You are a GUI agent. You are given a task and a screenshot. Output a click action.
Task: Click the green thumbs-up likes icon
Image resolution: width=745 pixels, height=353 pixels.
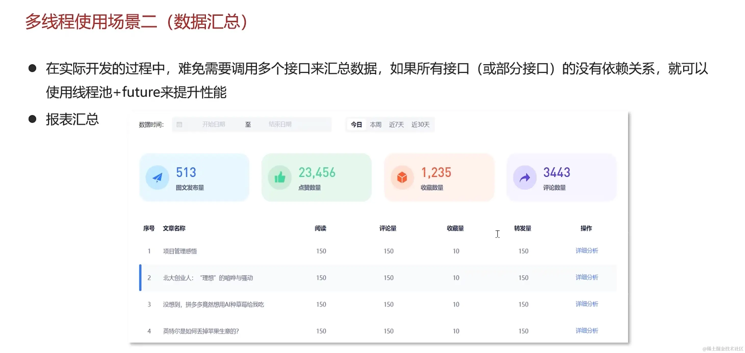point(280,177)
